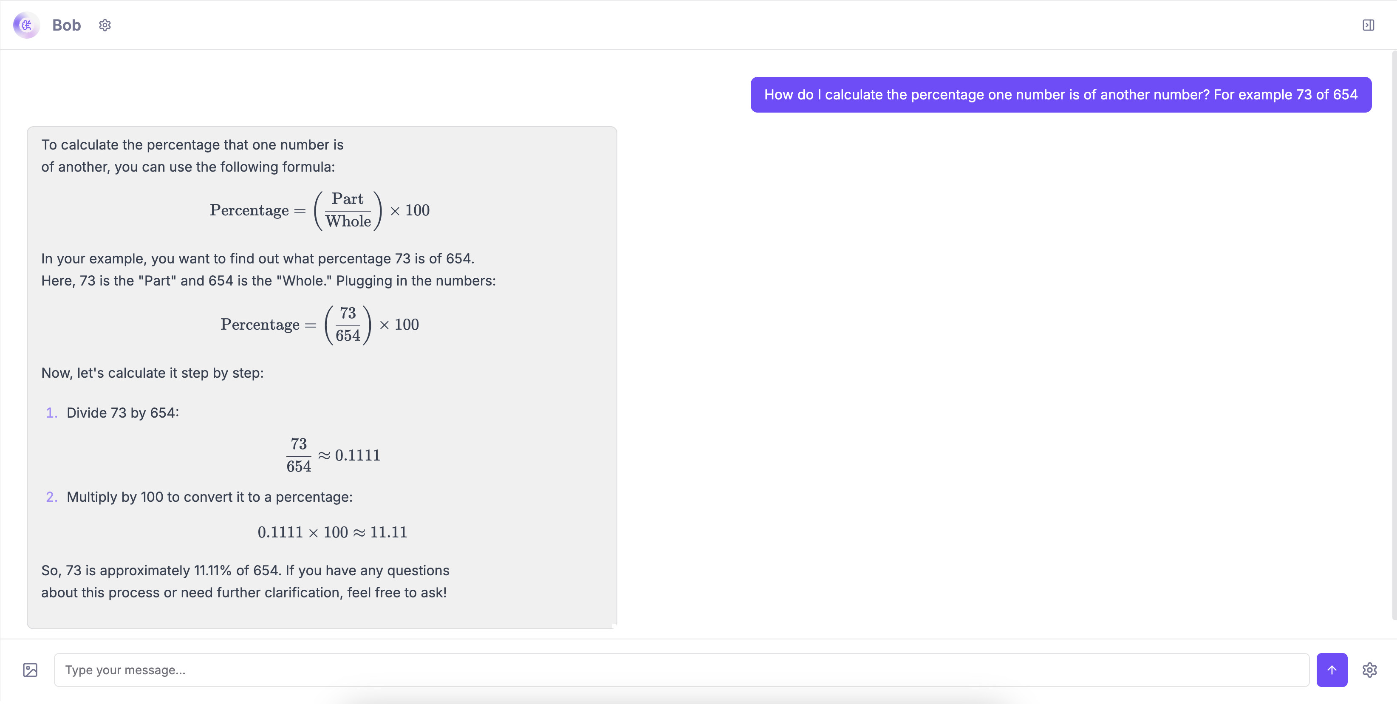Viewport: 1397px width, 704px height.
Task: Click the 'To calculate the percentage' opening paragraph
Action: click(x=192, y=156)
